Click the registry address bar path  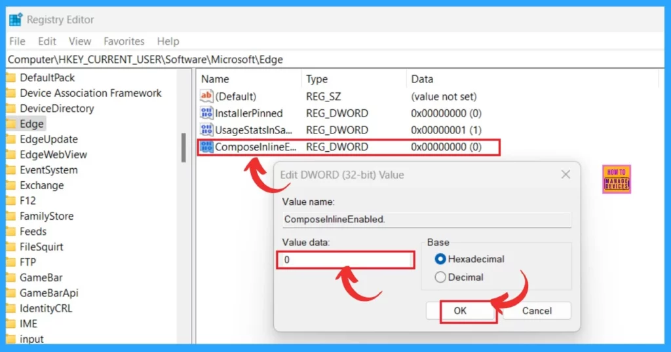coord(145,60)
